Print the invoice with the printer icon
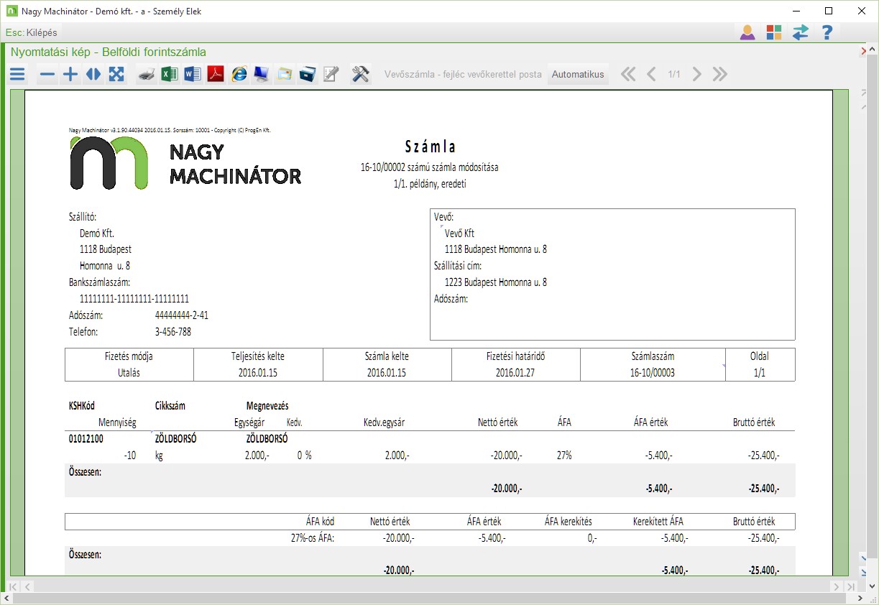 147,75
